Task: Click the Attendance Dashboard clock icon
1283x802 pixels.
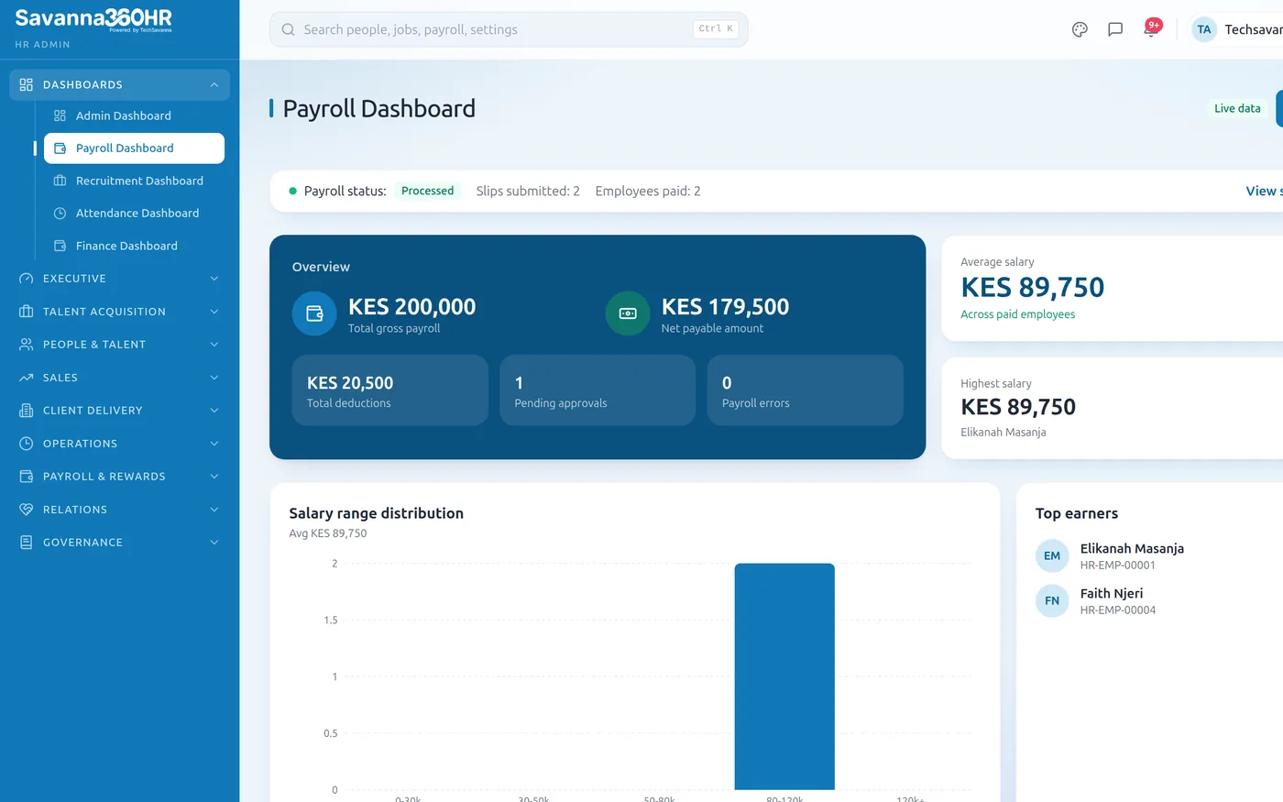Action: coord(60,214)
